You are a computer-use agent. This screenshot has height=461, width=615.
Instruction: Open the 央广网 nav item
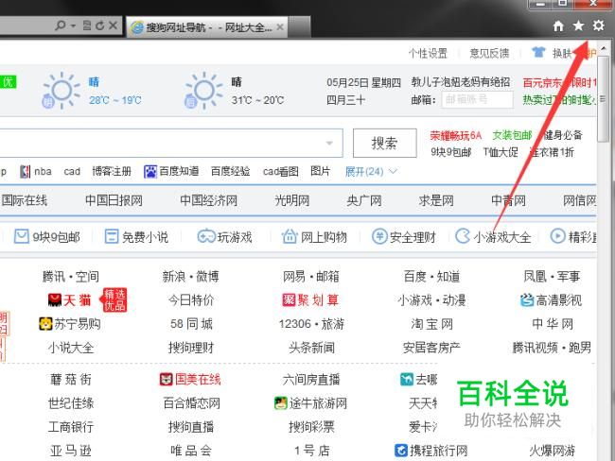click(x=364, y=200)
